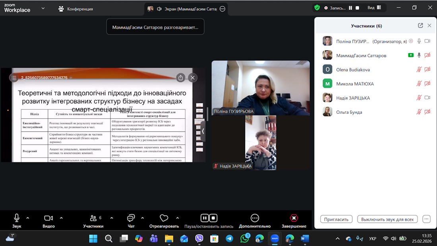The height and width of the screenshot is (246, 437).
Task: Click the React (Отреагировать) heart icon
Action: pos(164,218)
